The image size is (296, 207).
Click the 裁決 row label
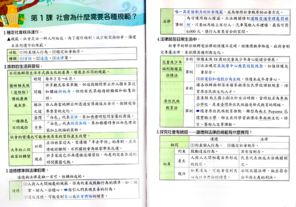[x=182, y=173]
